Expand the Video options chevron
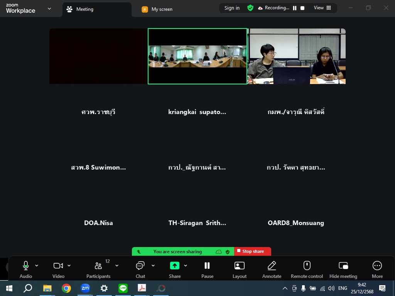 click(x=69, y=266)
